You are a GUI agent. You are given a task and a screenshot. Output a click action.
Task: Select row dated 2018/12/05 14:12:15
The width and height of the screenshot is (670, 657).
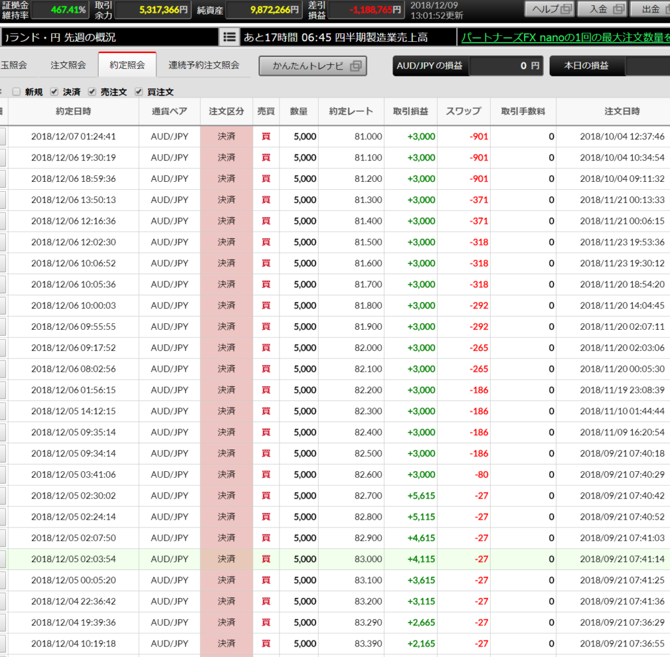335,411
